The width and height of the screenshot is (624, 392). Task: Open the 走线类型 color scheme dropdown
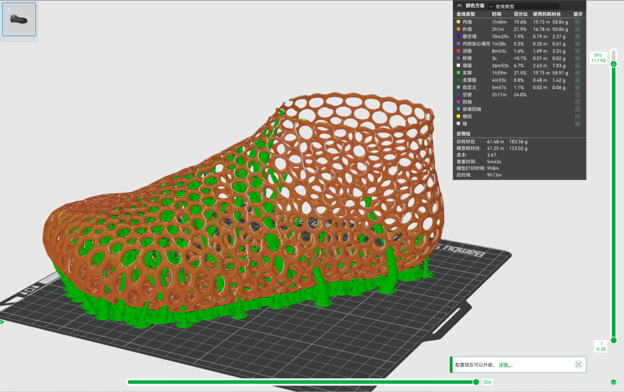tap(518, 5)
